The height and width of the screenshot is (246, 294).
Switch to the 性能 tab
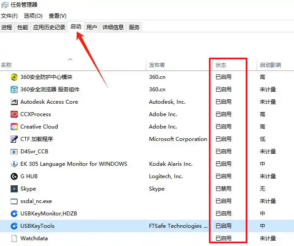[x=23, y=27]
